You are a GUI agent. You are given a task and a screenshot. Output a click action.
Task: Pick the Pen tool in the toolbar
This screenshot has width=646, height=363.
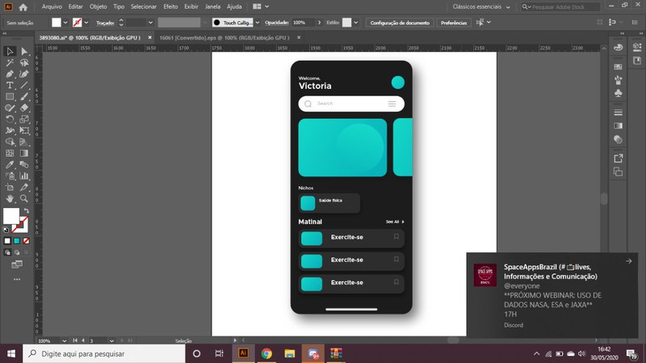click(10, 74)
